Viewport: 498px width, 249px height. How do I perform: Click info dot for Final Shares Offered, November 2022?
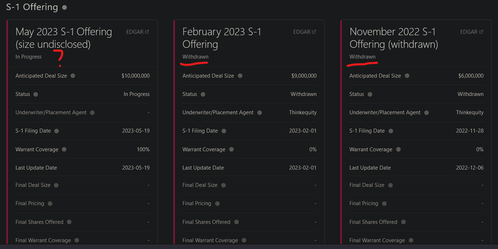(x=403, y=222)
